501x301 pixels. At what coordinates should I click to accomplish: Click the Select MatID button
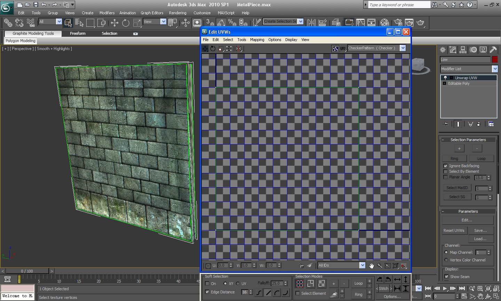point(457,188)
